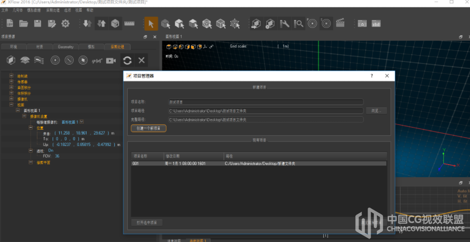Click delete X icon beside refresh icon

pos(142,60)
